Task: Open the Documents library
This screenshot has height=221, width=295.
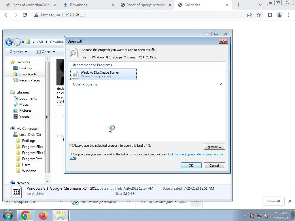Action: [28, 98]
